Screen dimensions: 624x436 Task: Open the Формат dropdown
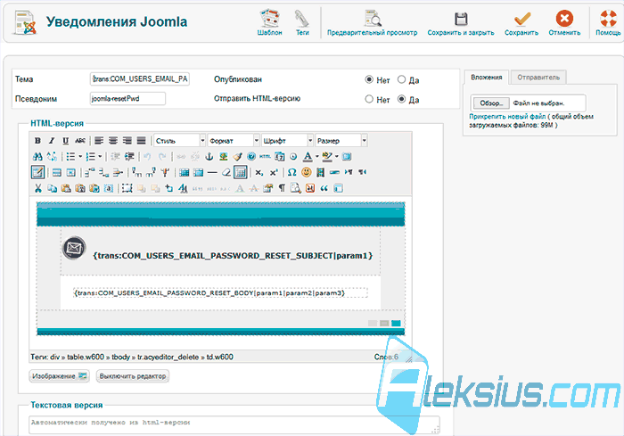pos(234,141)
